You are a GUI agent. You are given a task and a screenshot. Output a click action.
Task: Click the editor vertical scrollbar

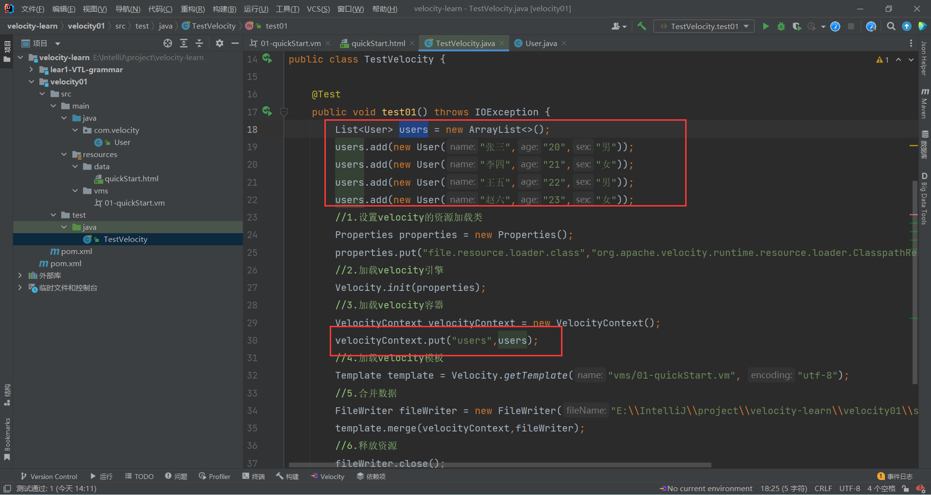(915, 281)
